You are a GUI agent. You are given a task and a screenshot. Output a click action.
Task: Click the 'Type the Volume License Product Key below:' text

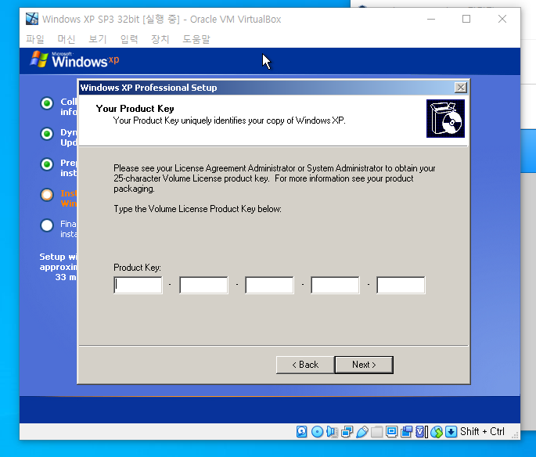click(x=198, y=209)
